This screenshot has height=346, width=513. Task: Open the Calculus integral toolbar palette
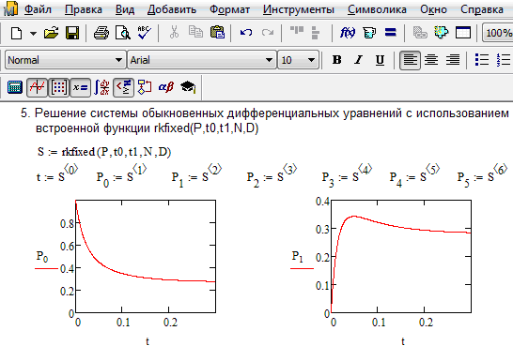click(101, 87)
